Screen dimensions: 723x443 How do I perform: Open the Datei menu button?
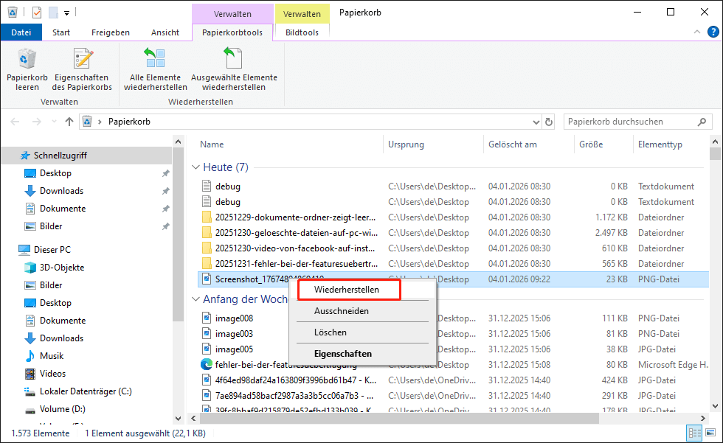tap(21, 32)
